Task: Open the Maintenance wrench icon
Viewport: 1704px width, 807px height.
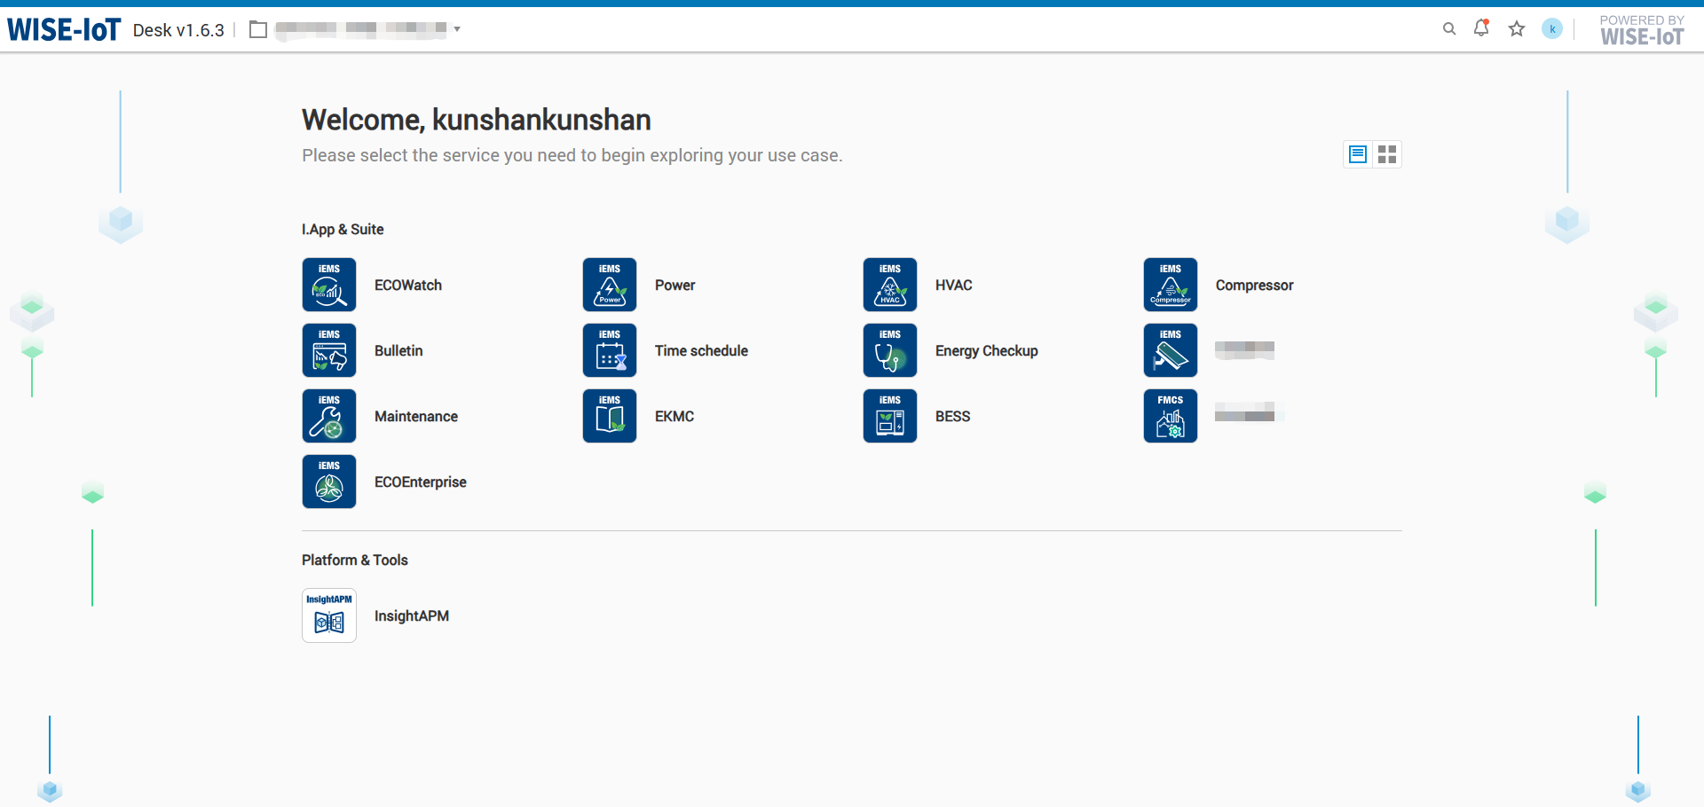Action: pos(328,416)
